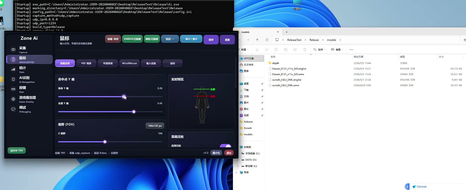The height and width of the screenshot is (190, 466).
Task: Click the KMBOX:已就绪 status pill
Action: pyautogui.click(x=132, y=39)
